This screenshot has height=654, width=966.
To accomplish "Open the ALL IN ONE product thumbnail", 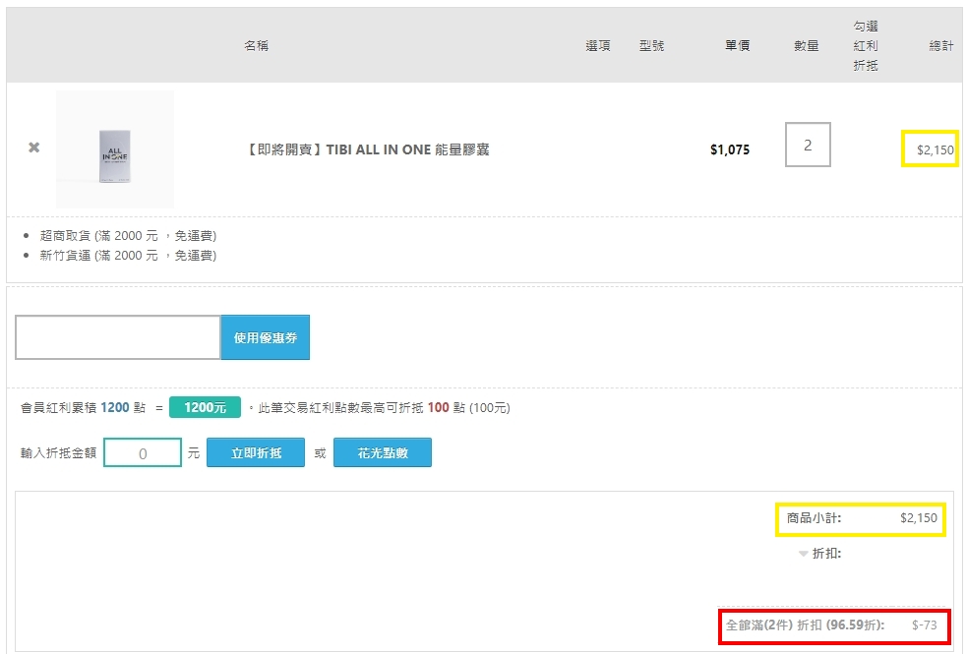I will point(115,149).
